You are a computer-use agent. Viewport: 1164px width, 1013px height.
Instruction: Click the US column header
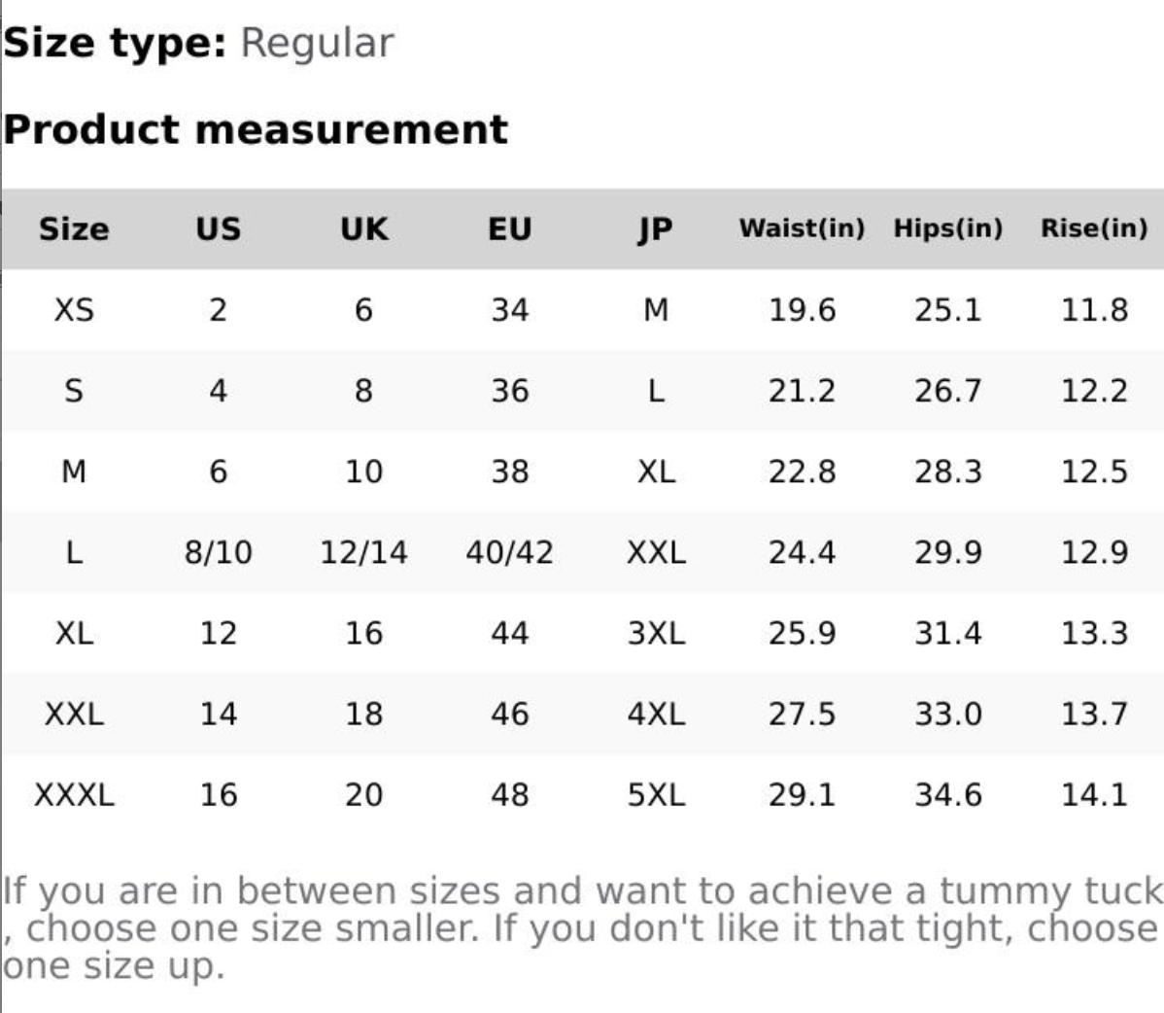pos(218,229)
